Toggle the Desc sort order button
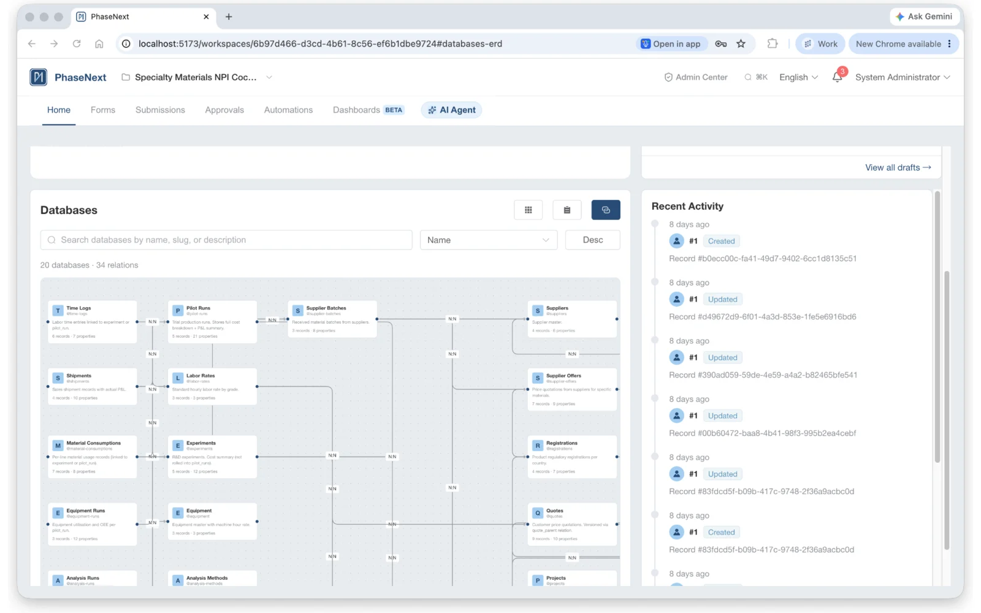This screenshot has width=981, height=613. 592,240
